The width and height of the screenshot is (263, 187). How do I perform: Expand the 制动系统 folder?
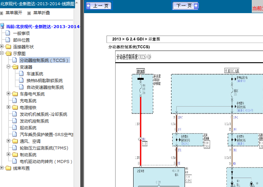pos(8,154)
